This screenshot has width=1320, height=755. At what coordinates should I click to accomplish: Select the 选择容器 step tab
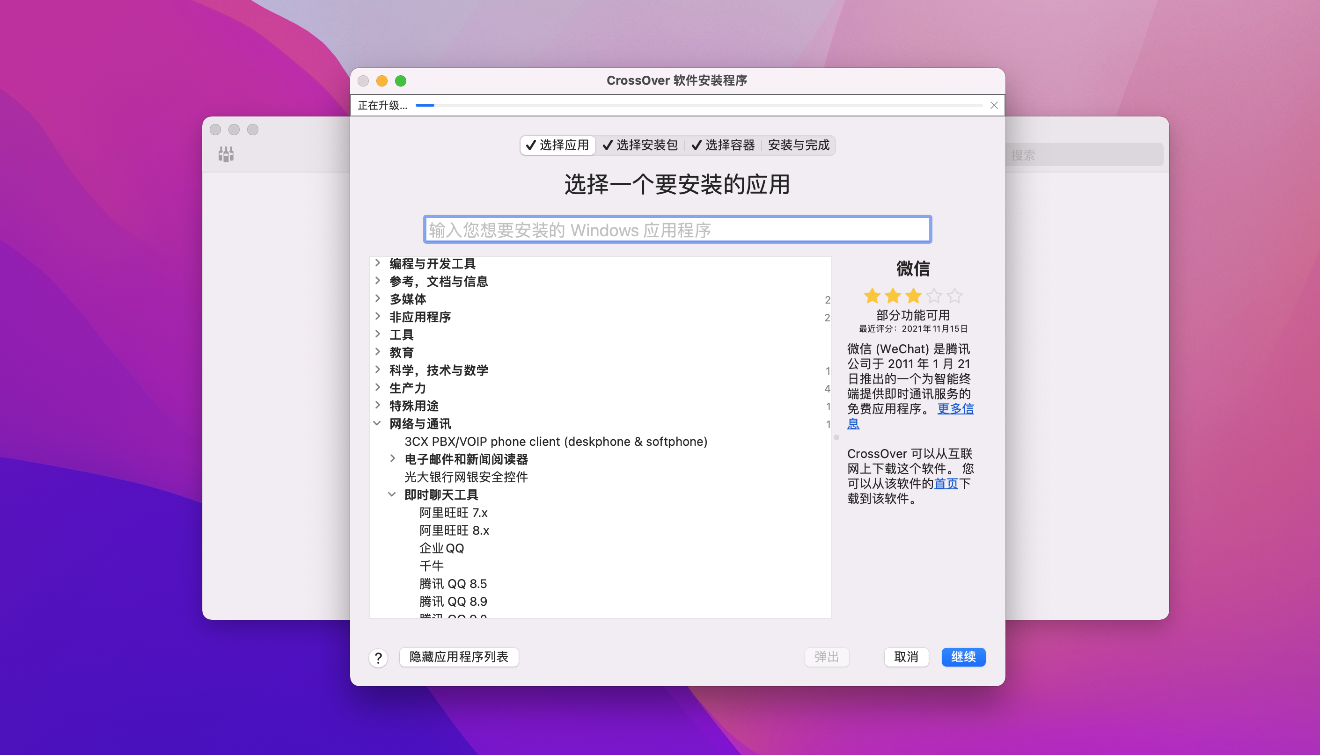point(723,145)
